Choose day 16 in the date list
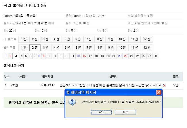This screenshot has height=128, width=187. (x=84, y=56)
